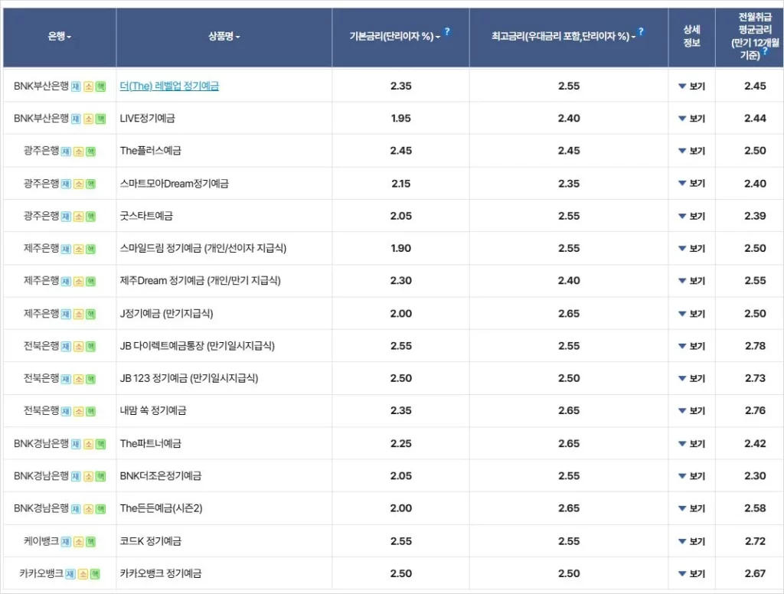This screenshot has height=594, width=784.
Task: Expand details for 굿스타트예금 row
Action: (x=690, y=216)
